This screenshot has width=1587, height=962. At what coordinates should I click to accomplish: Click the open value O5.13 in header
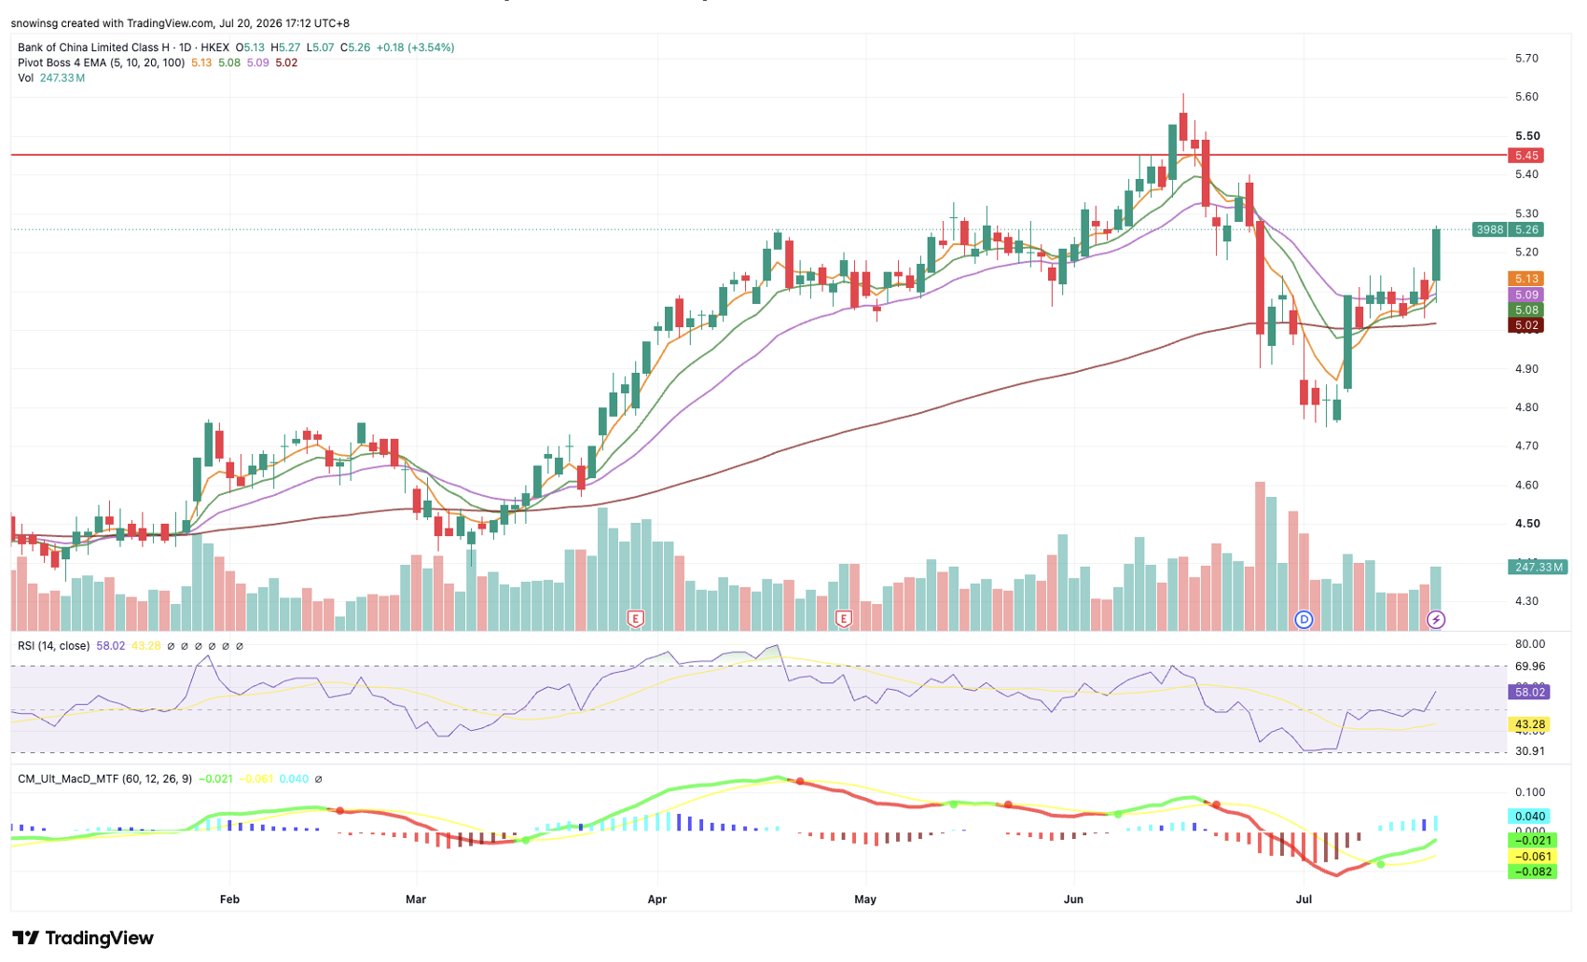(250, 48)
